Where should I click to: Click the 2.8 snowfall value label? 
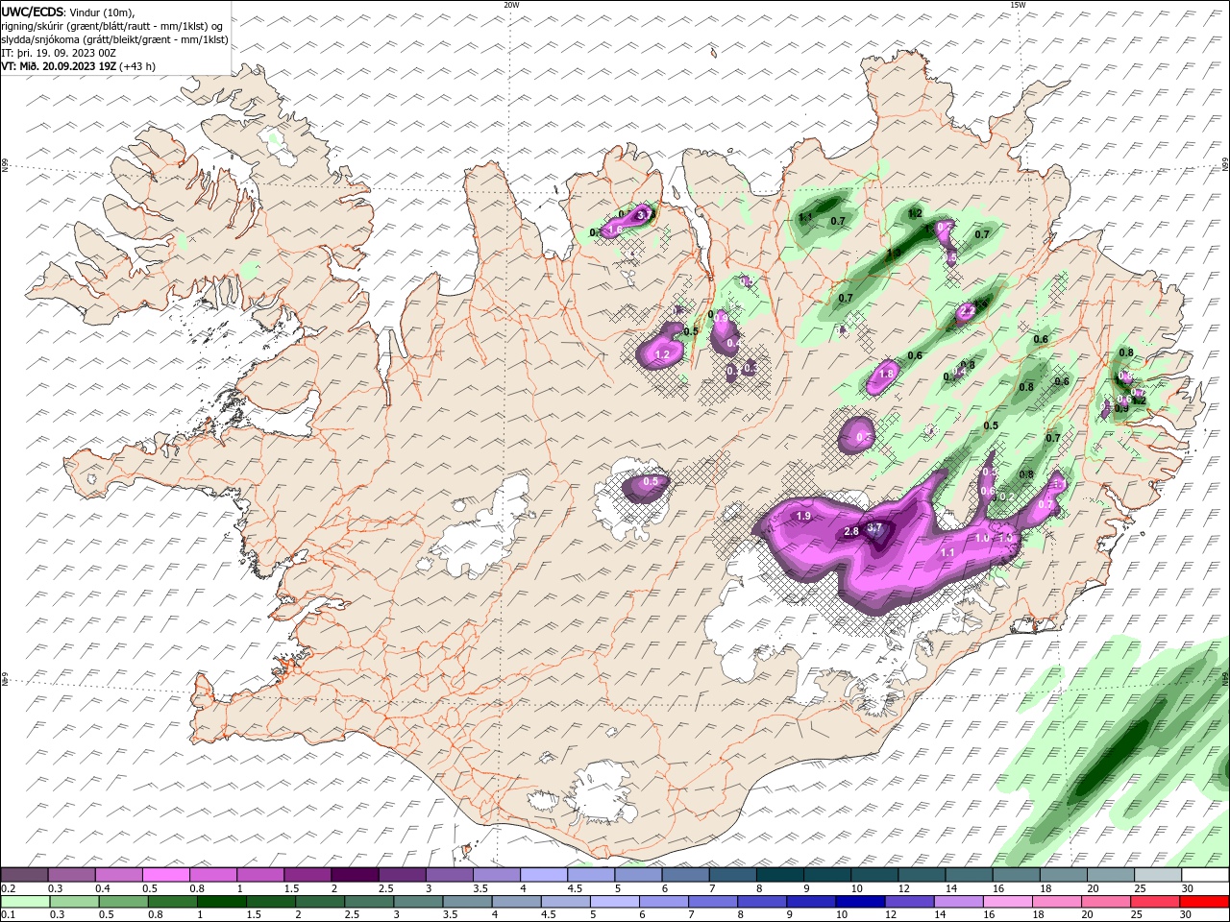coord(851,531)
